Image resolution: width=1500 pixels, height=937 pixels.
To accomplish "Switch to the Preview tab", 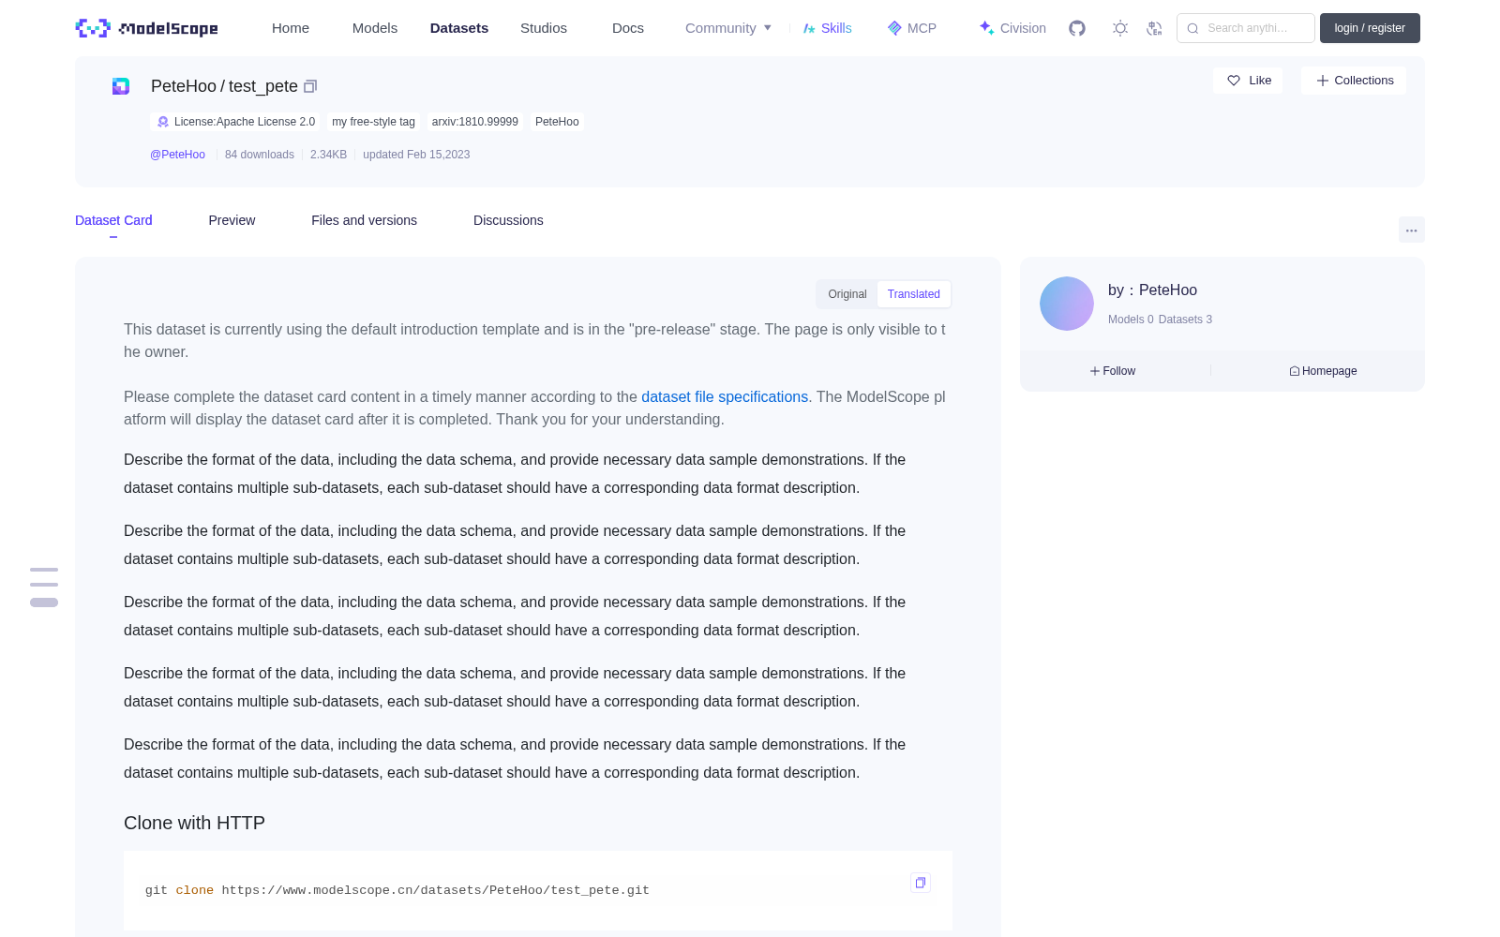I will pyautogui.click(x=232, y=220).
